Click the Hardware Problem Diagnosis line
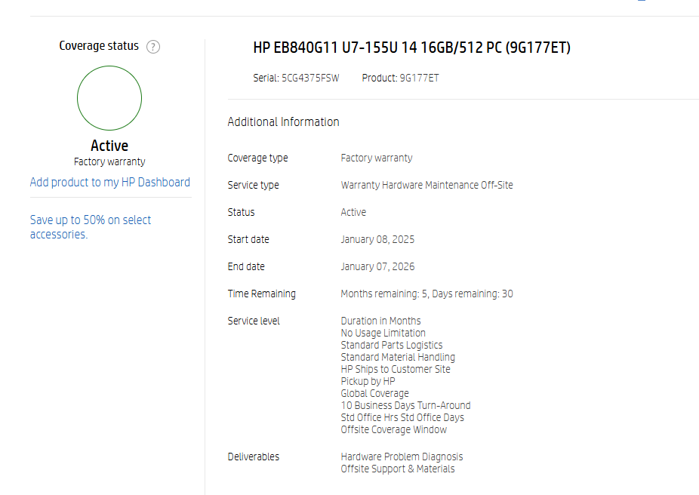The width and height of the screenshot is (699, 495). pyautogui.click(x=402, y=457)
